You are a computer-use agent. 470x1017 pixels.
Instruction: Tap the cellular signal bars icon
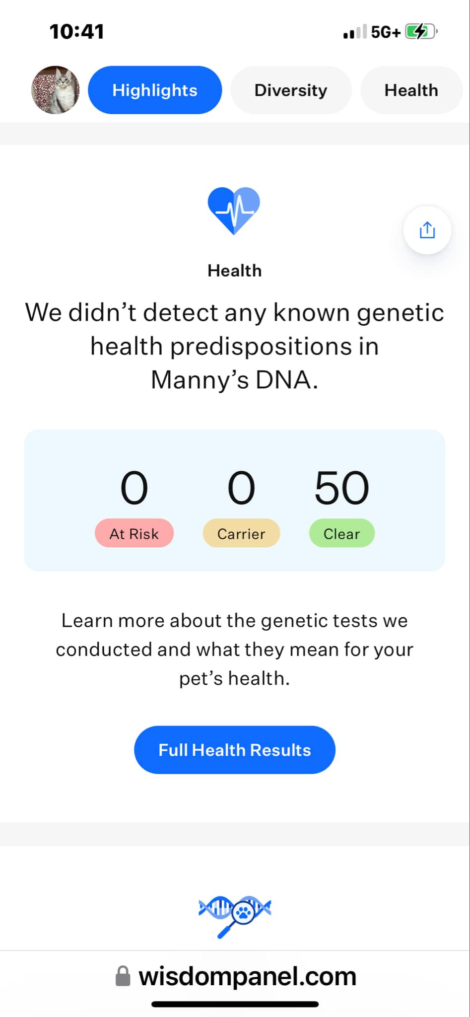[x=355, y=32]
